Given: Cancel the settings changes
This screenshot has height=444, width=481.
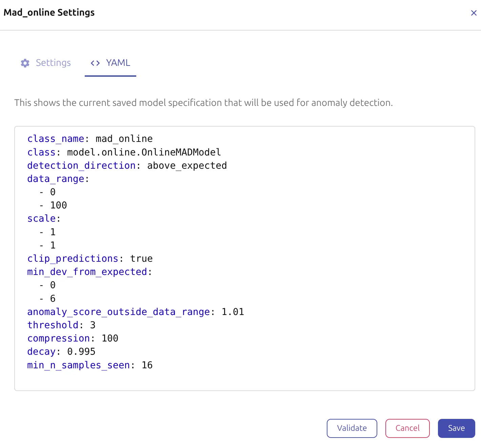Looking at the screenshot, I should coord(407,428).
